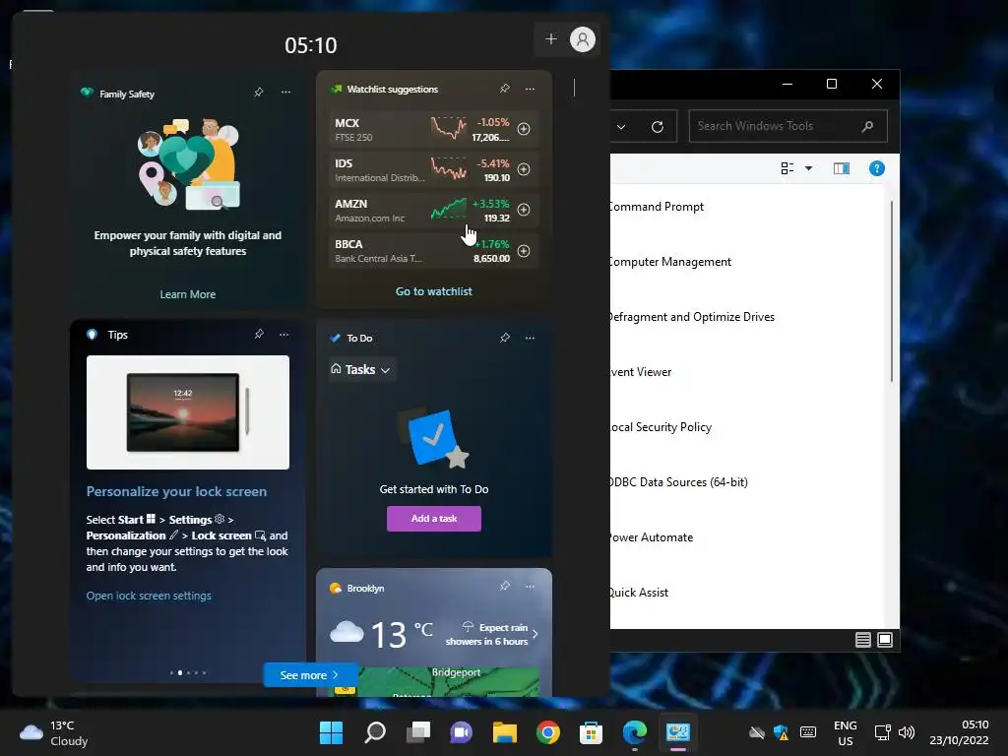1008x756 pixels.
Task: Select the IDS International Distrib row
Action: pos(434,169)
